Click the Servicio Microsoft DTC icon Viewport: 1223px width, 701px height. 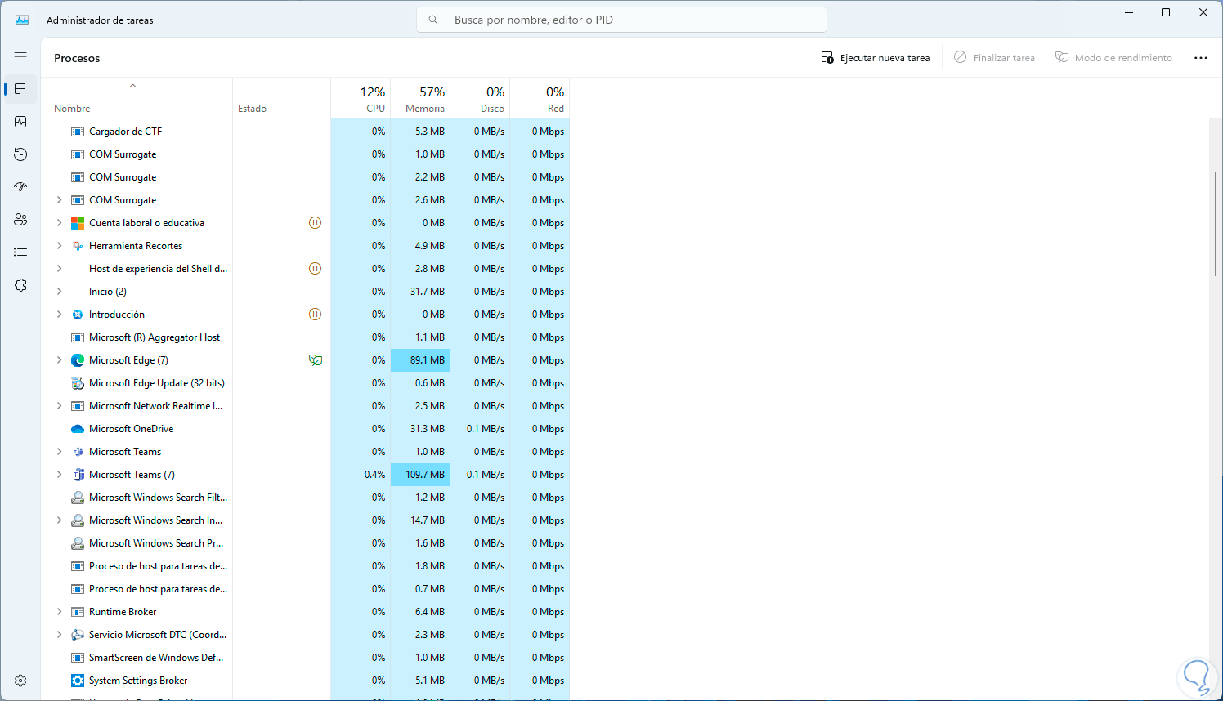coord(78,635)
